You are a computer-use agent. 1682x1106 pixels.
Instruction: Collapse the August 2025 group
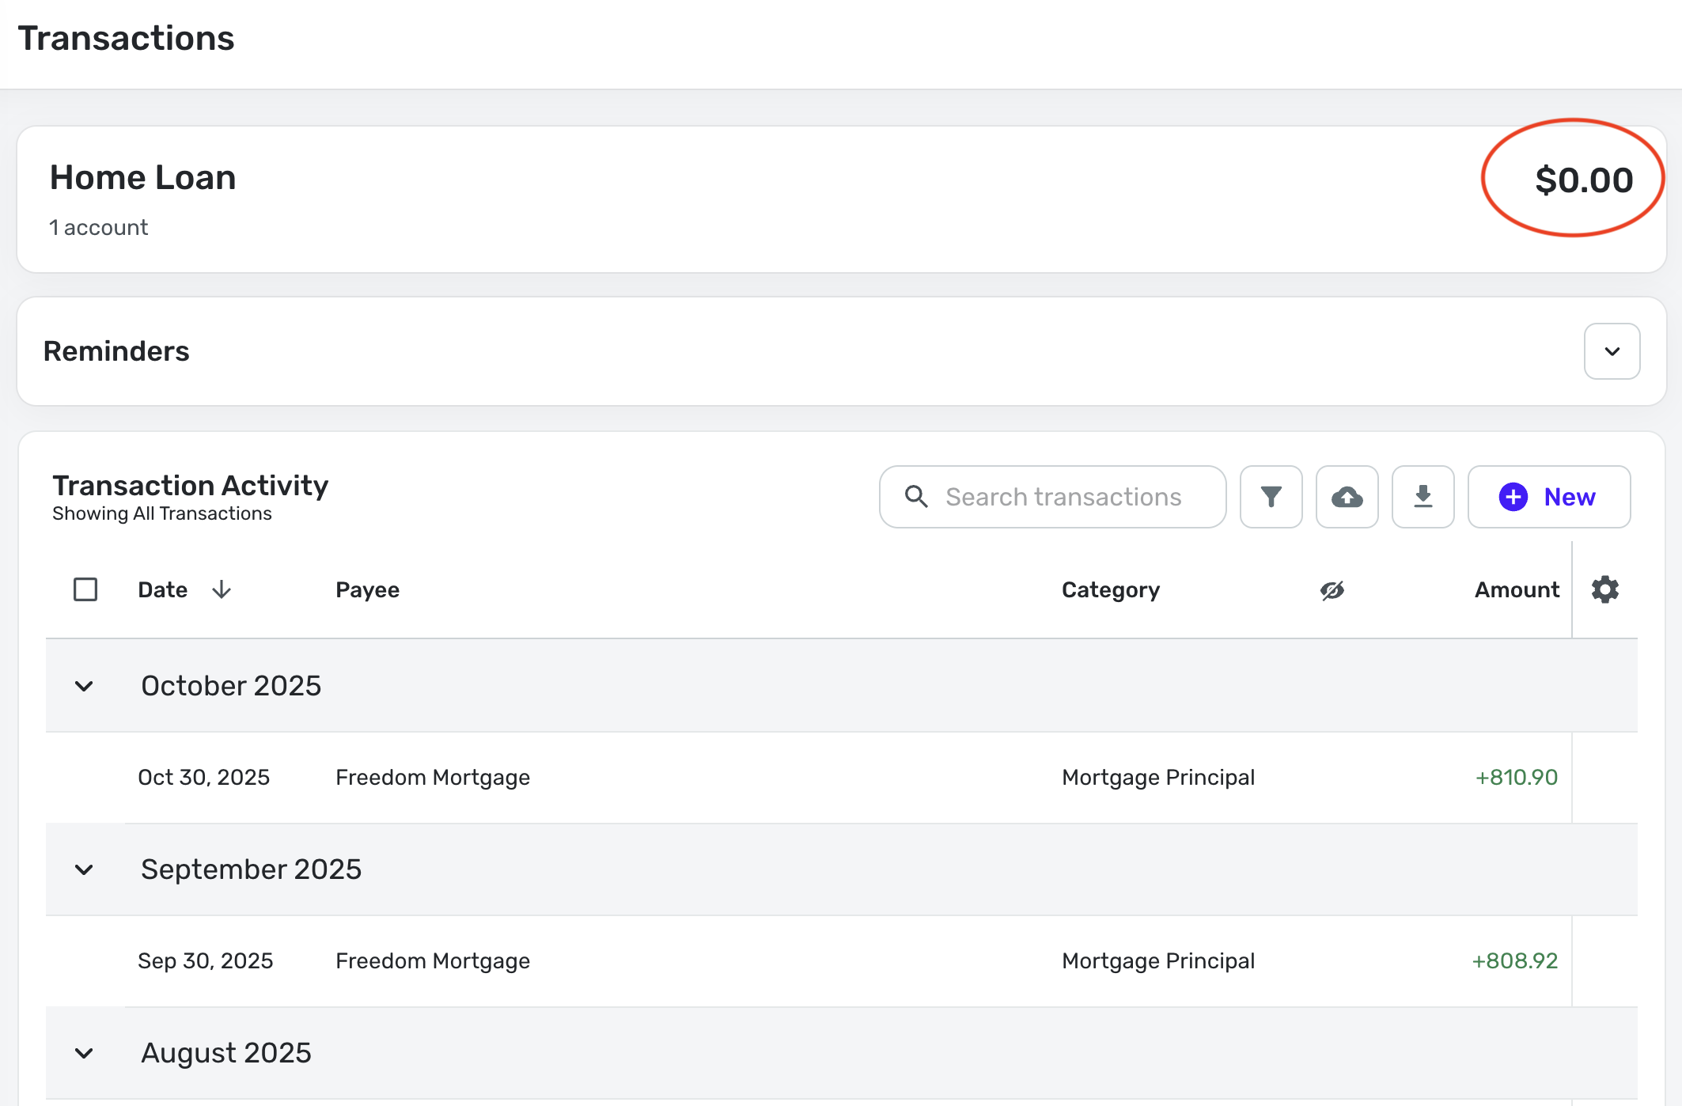(x=84, y=1053)
